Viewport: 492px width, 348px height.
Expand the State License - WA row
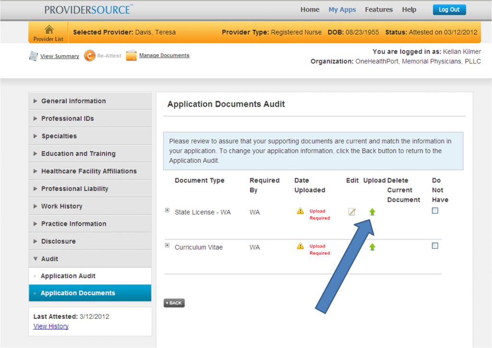pyautogui.click(x=167, y=210)
